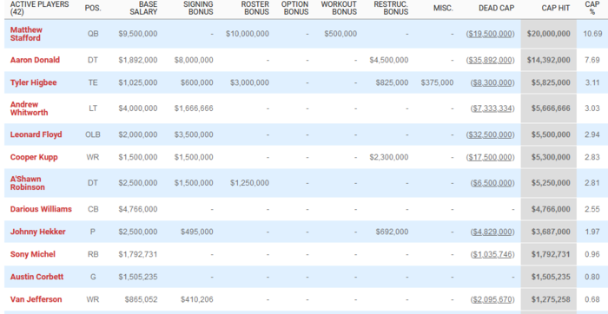The image size is (608, 314).
Task: Open Johnny Hekker player link
Action: click(x=37, y=232)
